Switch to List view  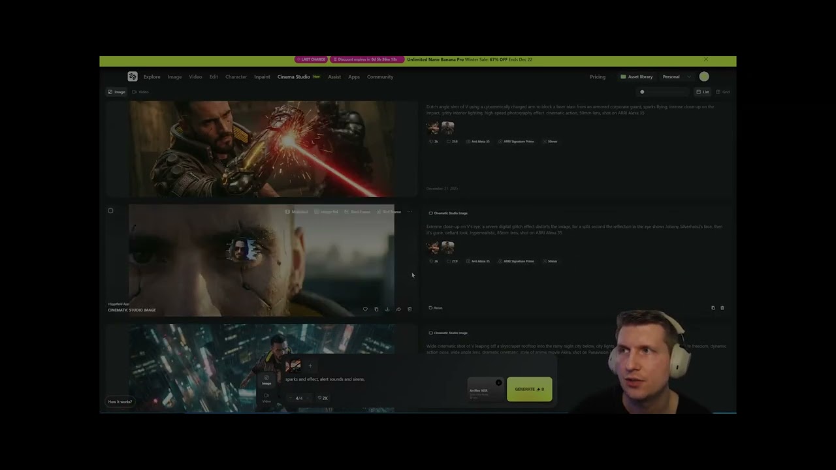pyautogui.click(x=703, y=92)
